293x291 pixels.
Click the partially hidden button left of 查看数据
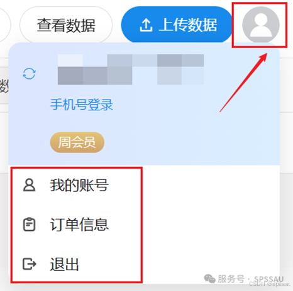[4, 25]
